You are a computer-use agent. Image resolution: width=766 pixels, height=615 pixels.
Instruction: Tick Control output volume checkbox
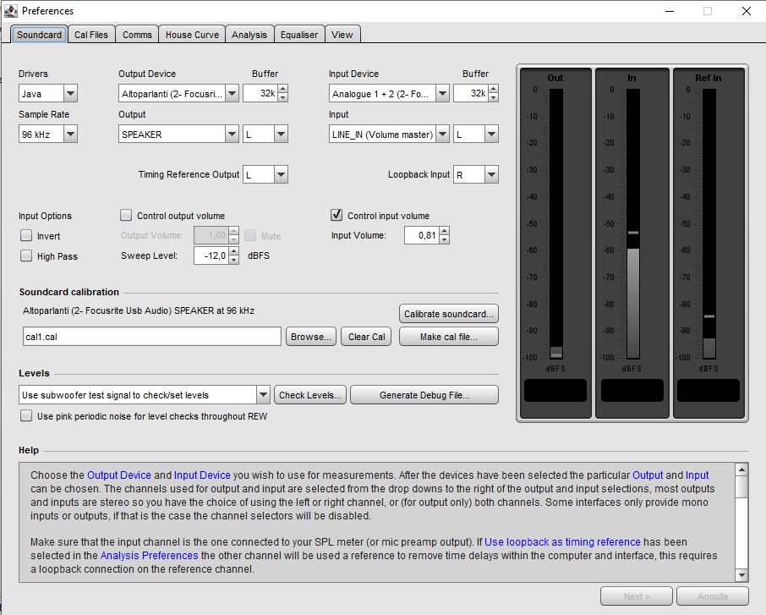(126, 215)
